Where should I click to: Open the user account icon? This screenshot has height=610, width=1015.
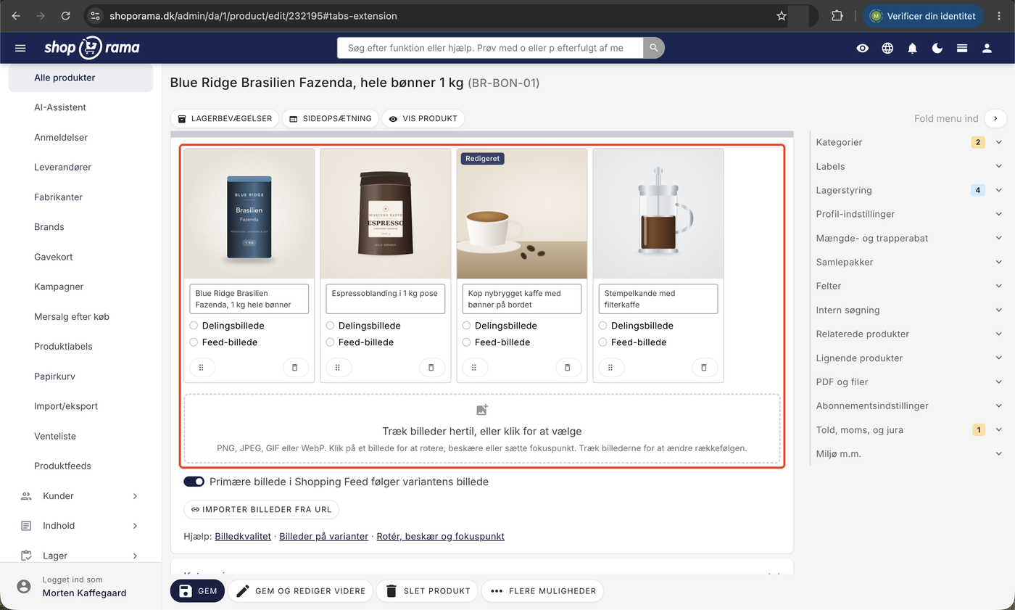pos(987,48)
